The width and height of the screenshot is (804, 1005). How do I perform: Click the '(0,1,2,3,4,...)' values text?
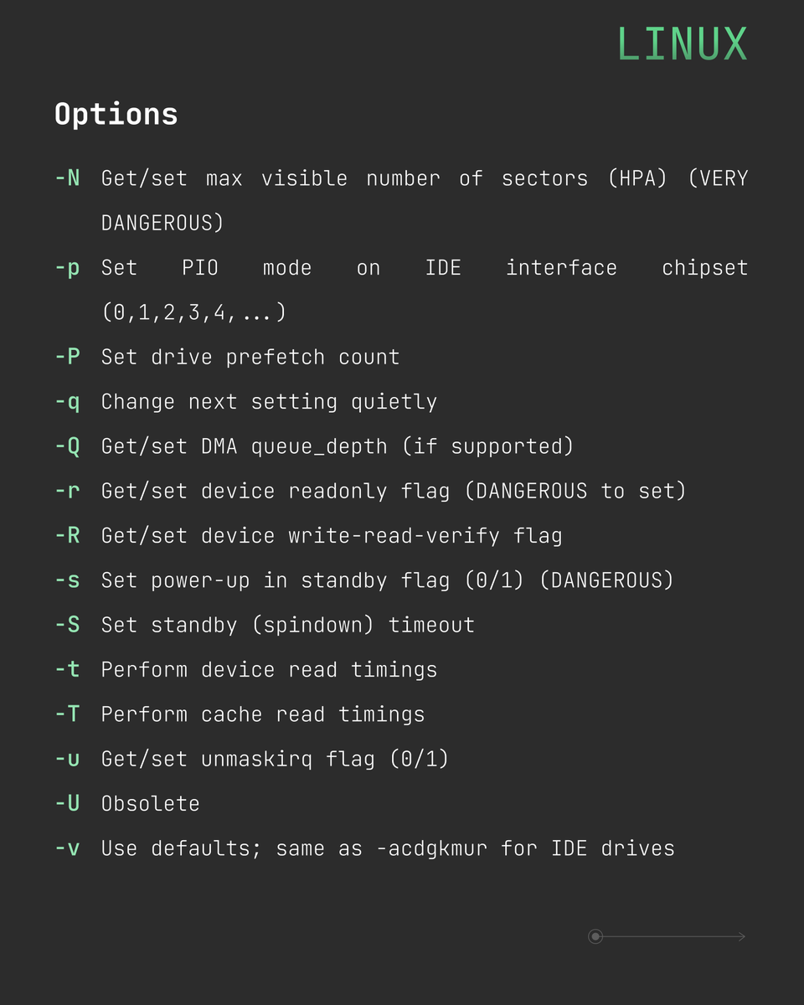[194, 312]
